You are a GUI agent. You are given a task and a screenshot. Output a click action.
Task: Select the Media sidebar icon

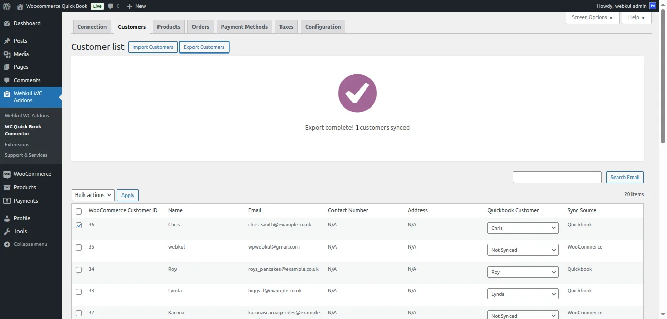[x=7, y=54]
